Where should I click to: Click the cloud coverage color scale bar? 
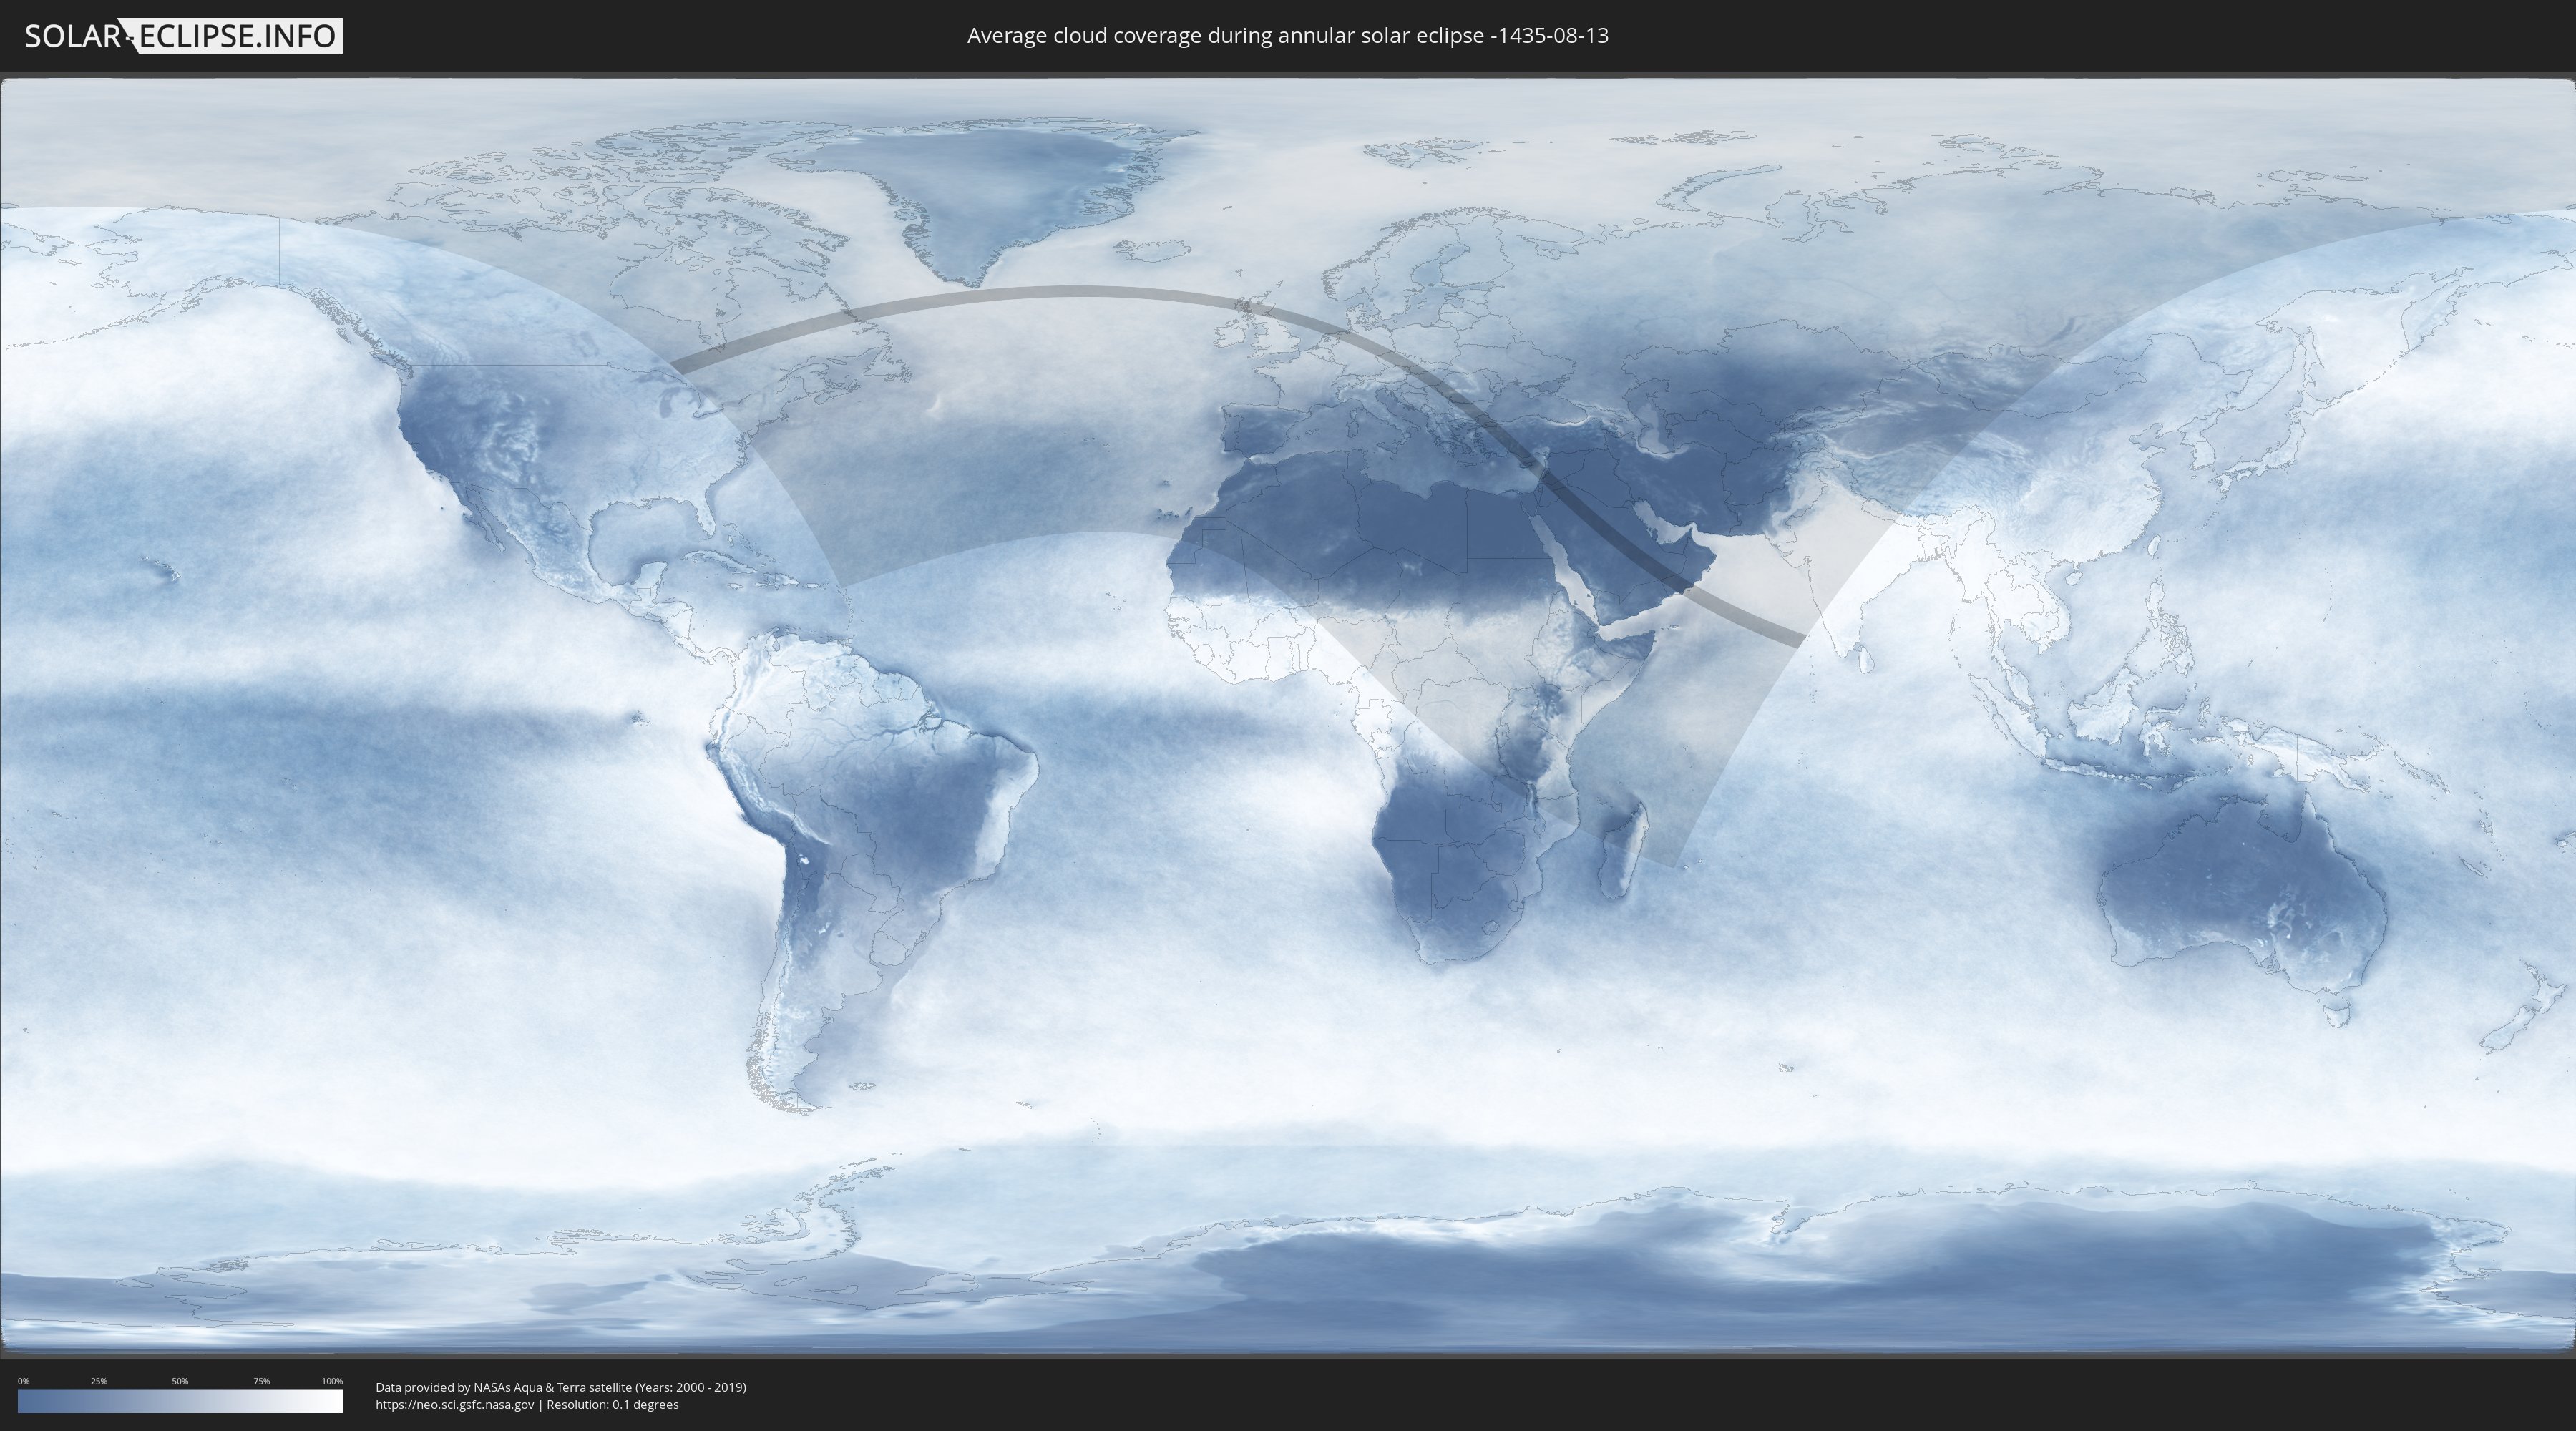tap(180, 1400)
